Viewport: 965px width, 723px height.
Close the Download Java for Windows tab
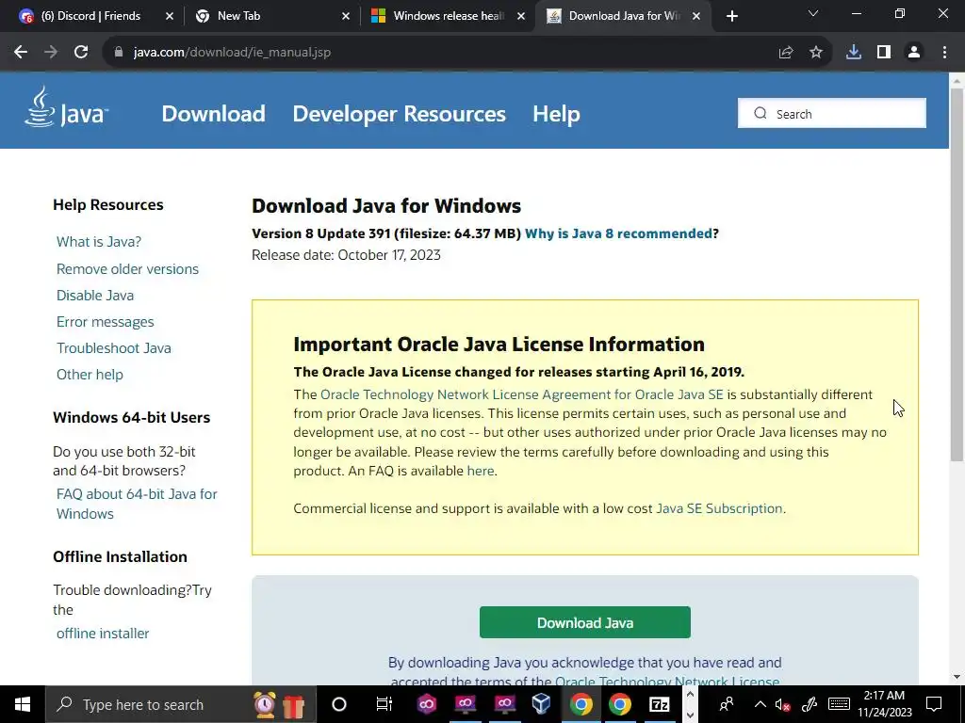pos(696,16)
